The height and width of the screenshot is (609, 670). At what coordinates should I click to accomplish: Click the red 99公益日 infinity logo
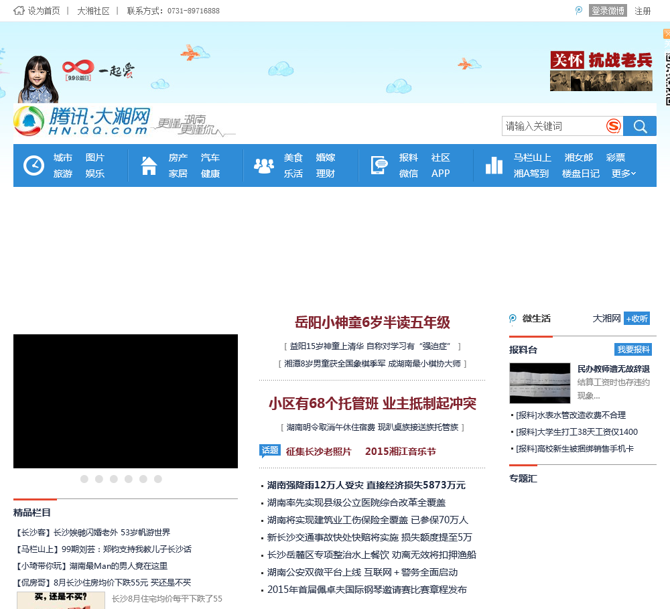[x=78, y=70]
